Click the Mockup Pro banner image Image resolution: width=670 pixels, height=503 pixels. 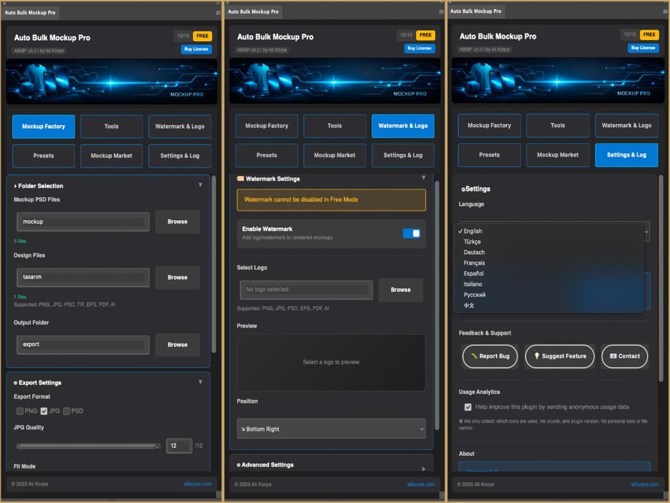(x=111, y=81)
